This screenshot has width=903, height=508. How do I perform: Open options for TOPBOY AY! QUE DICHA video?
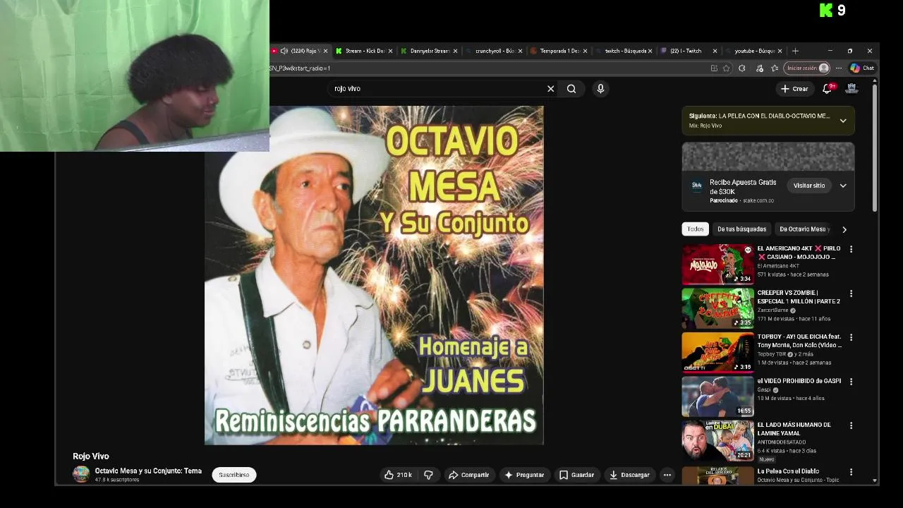point(851,337)
